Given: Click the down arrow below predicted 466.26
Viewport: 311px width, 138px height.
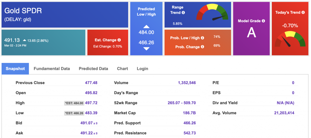Looking at the screenshot, I should point(146,48).
